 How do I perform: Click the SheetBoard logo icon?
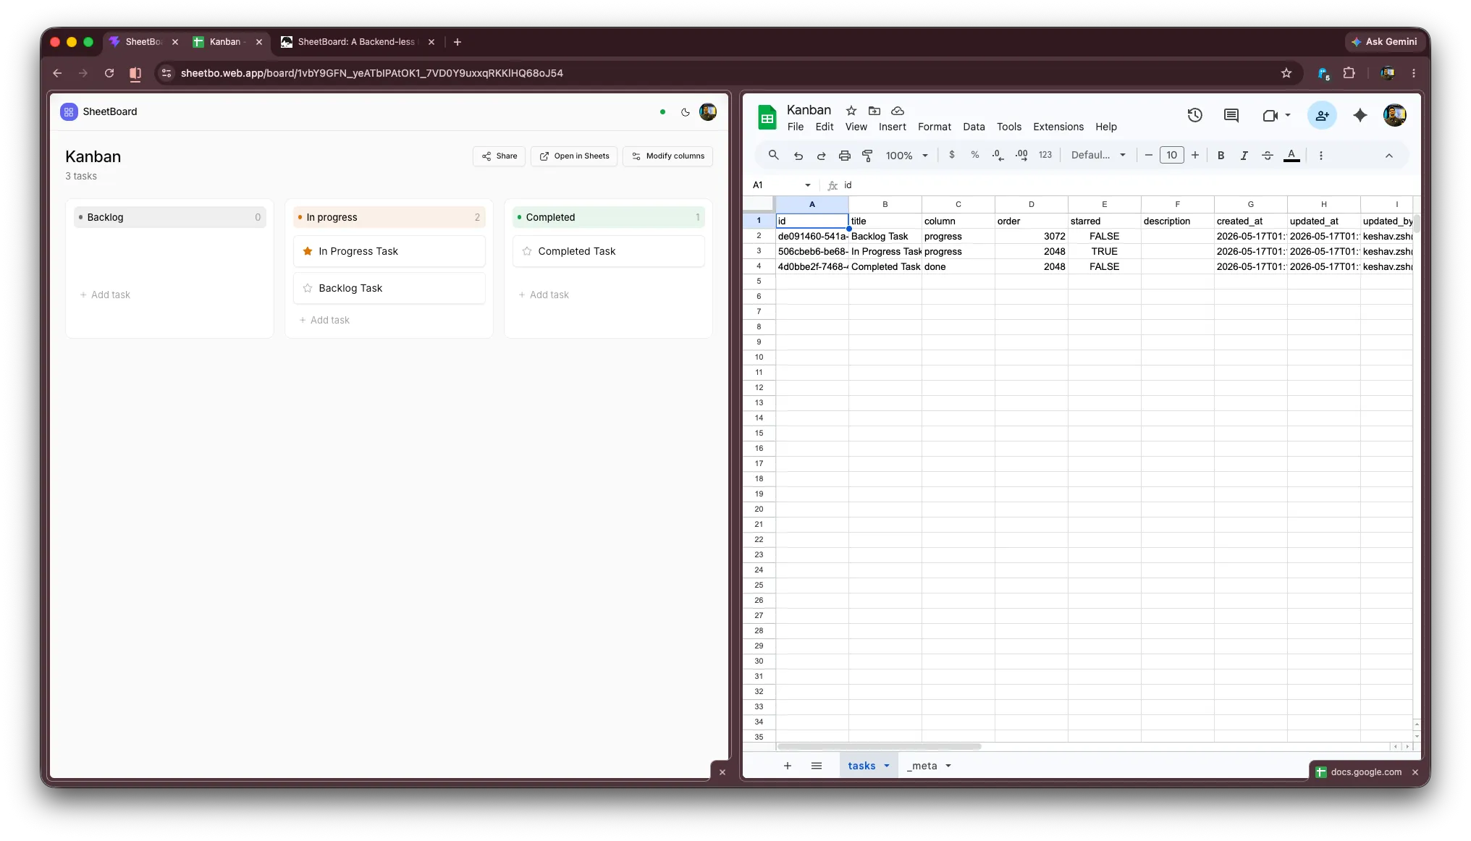pos(69,111)
